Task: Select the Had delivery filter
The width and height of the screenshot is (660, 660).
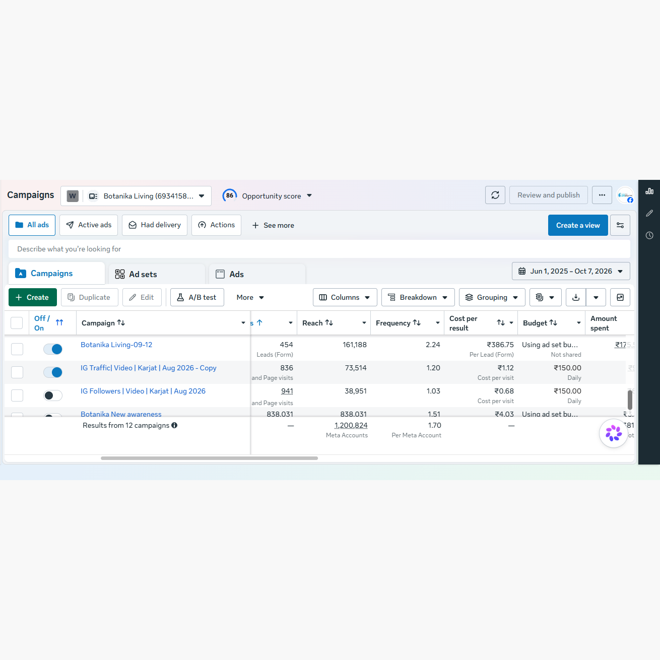Action: pos(155,225)
